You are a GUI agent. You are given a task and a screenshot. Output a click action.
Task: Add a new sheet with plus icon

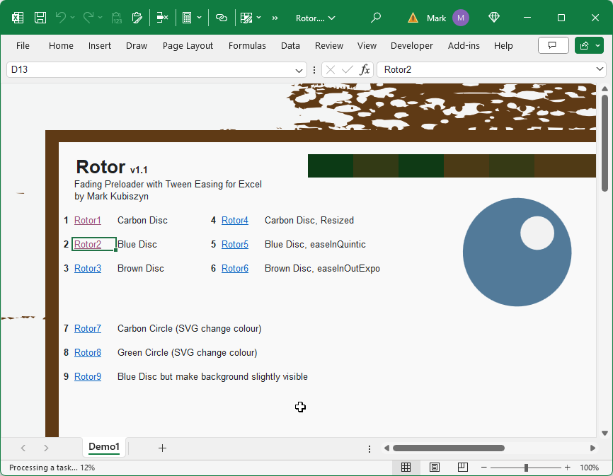pyautogui.click(x=162, y=448)
